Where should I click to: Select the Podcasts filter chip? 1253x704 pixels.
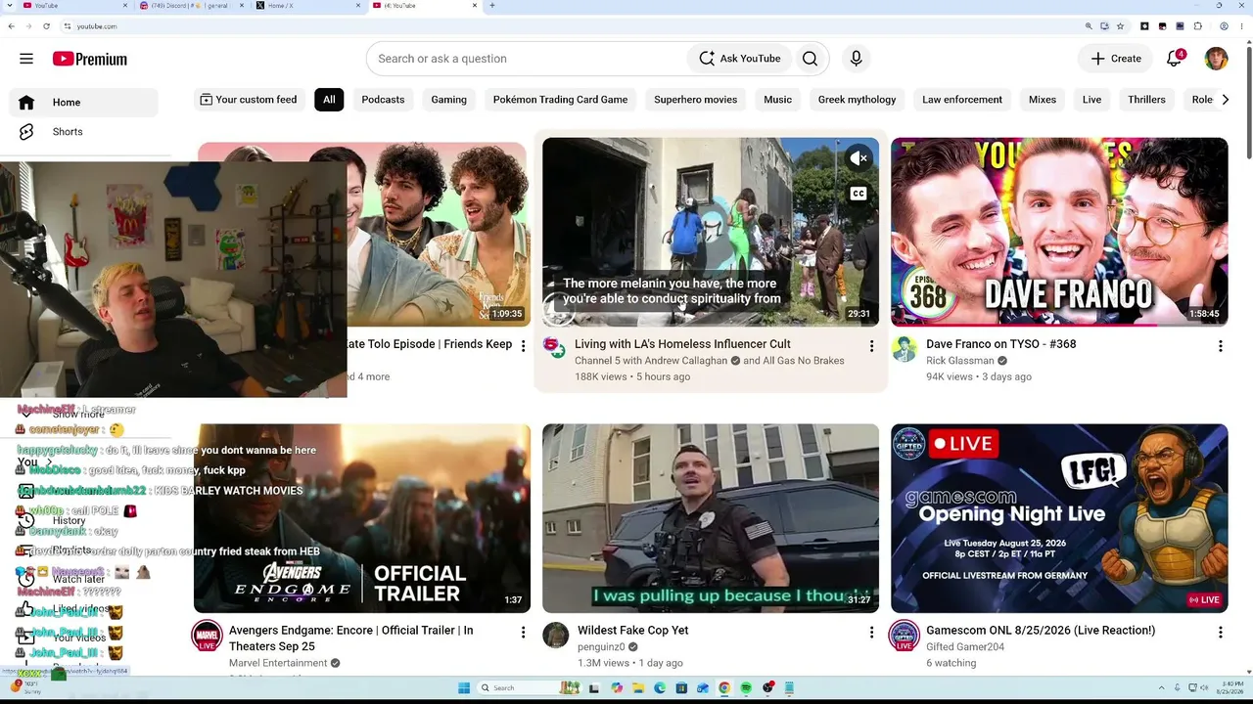[383, 100]
